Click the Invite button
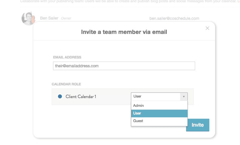 (198, 125)
